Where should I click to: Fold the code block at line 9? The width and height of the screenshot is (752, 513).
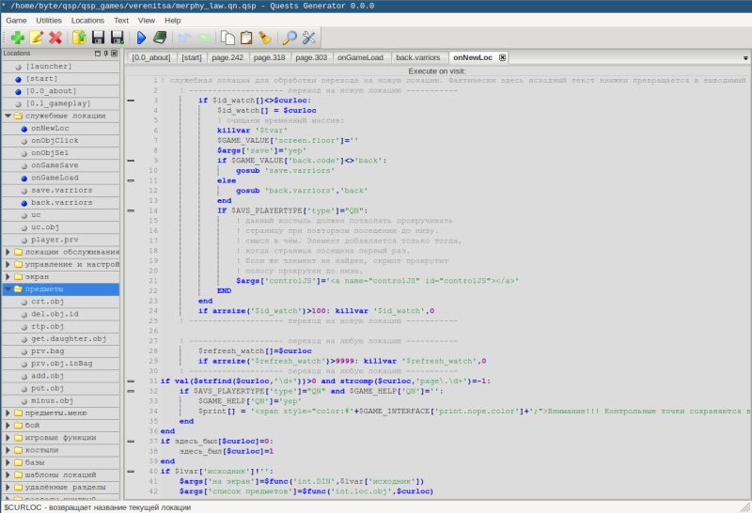pos(131,161)
